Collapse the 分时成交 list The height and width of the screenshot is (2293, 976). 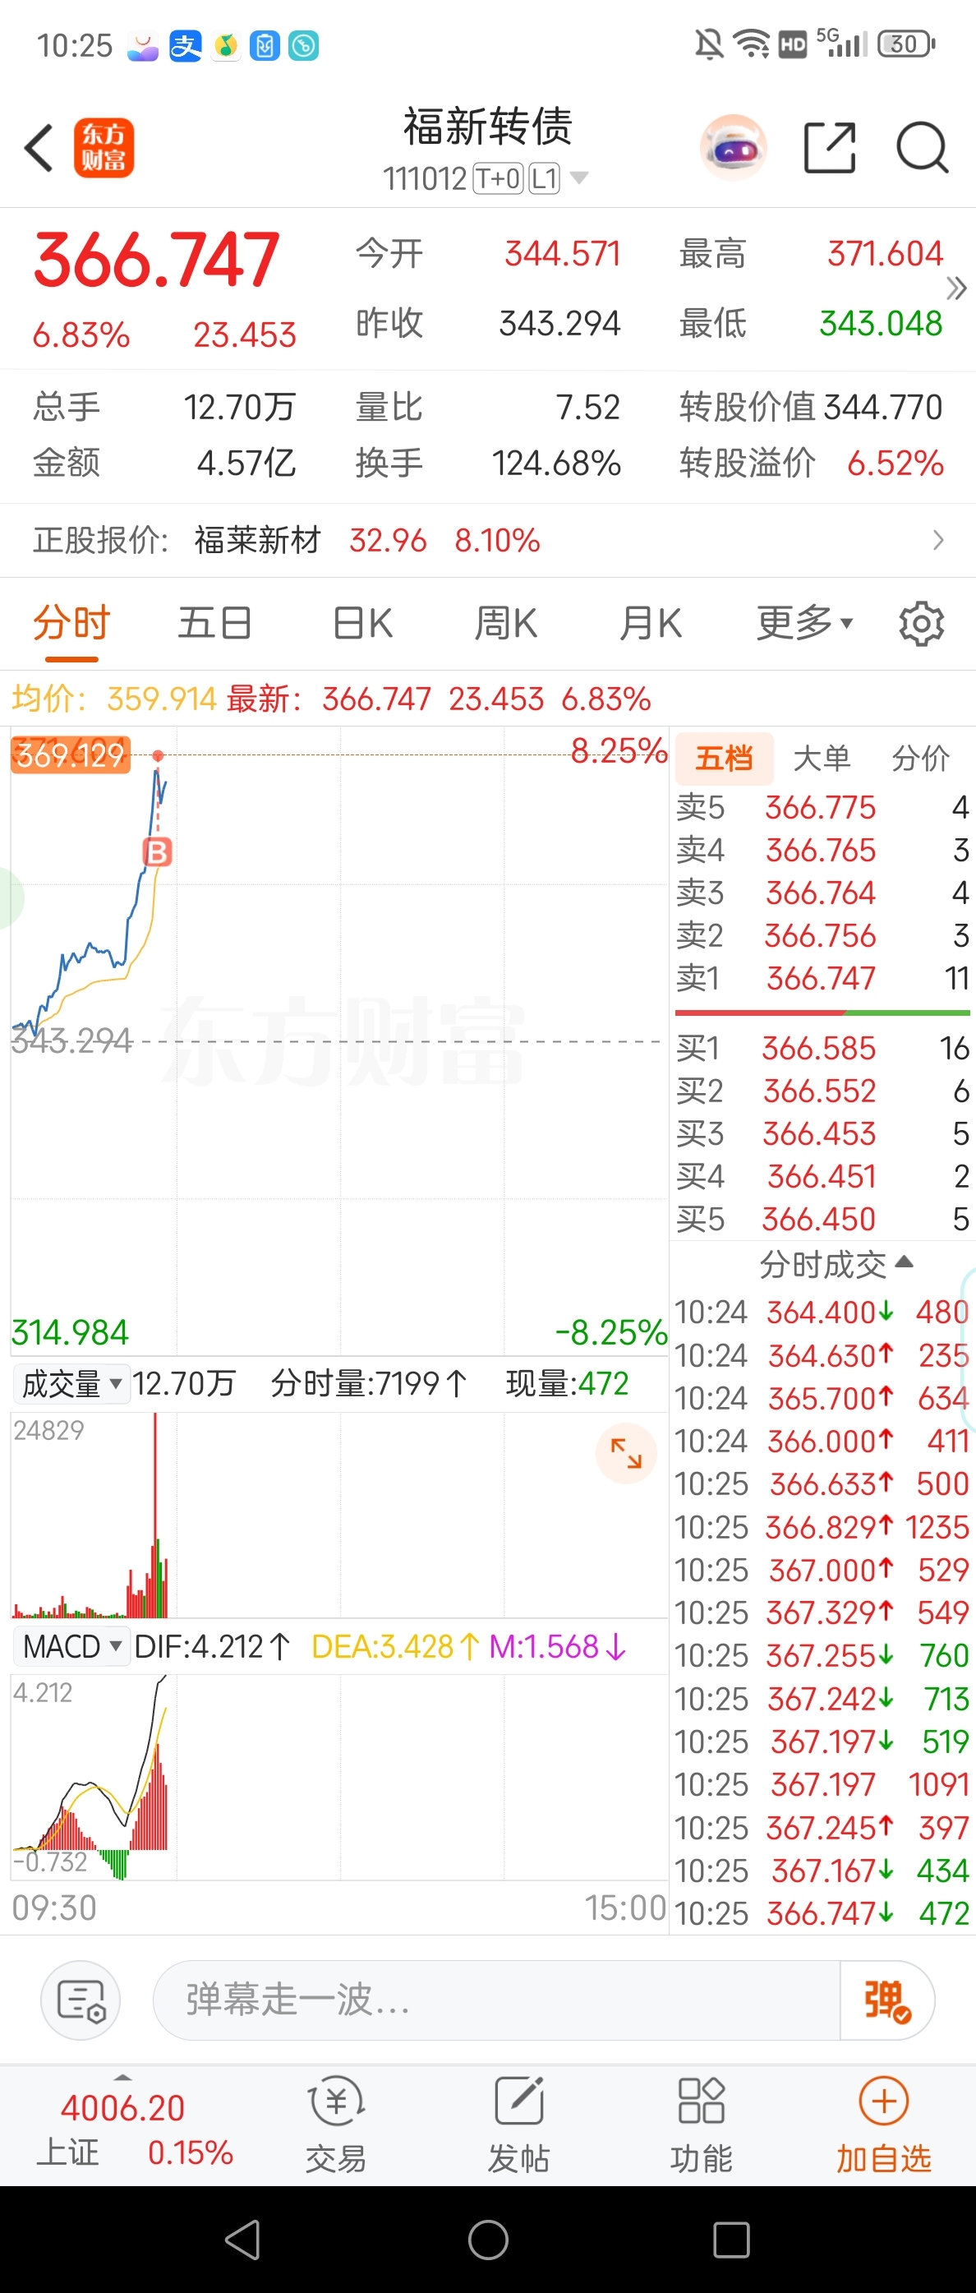(x=835, y=1264)
